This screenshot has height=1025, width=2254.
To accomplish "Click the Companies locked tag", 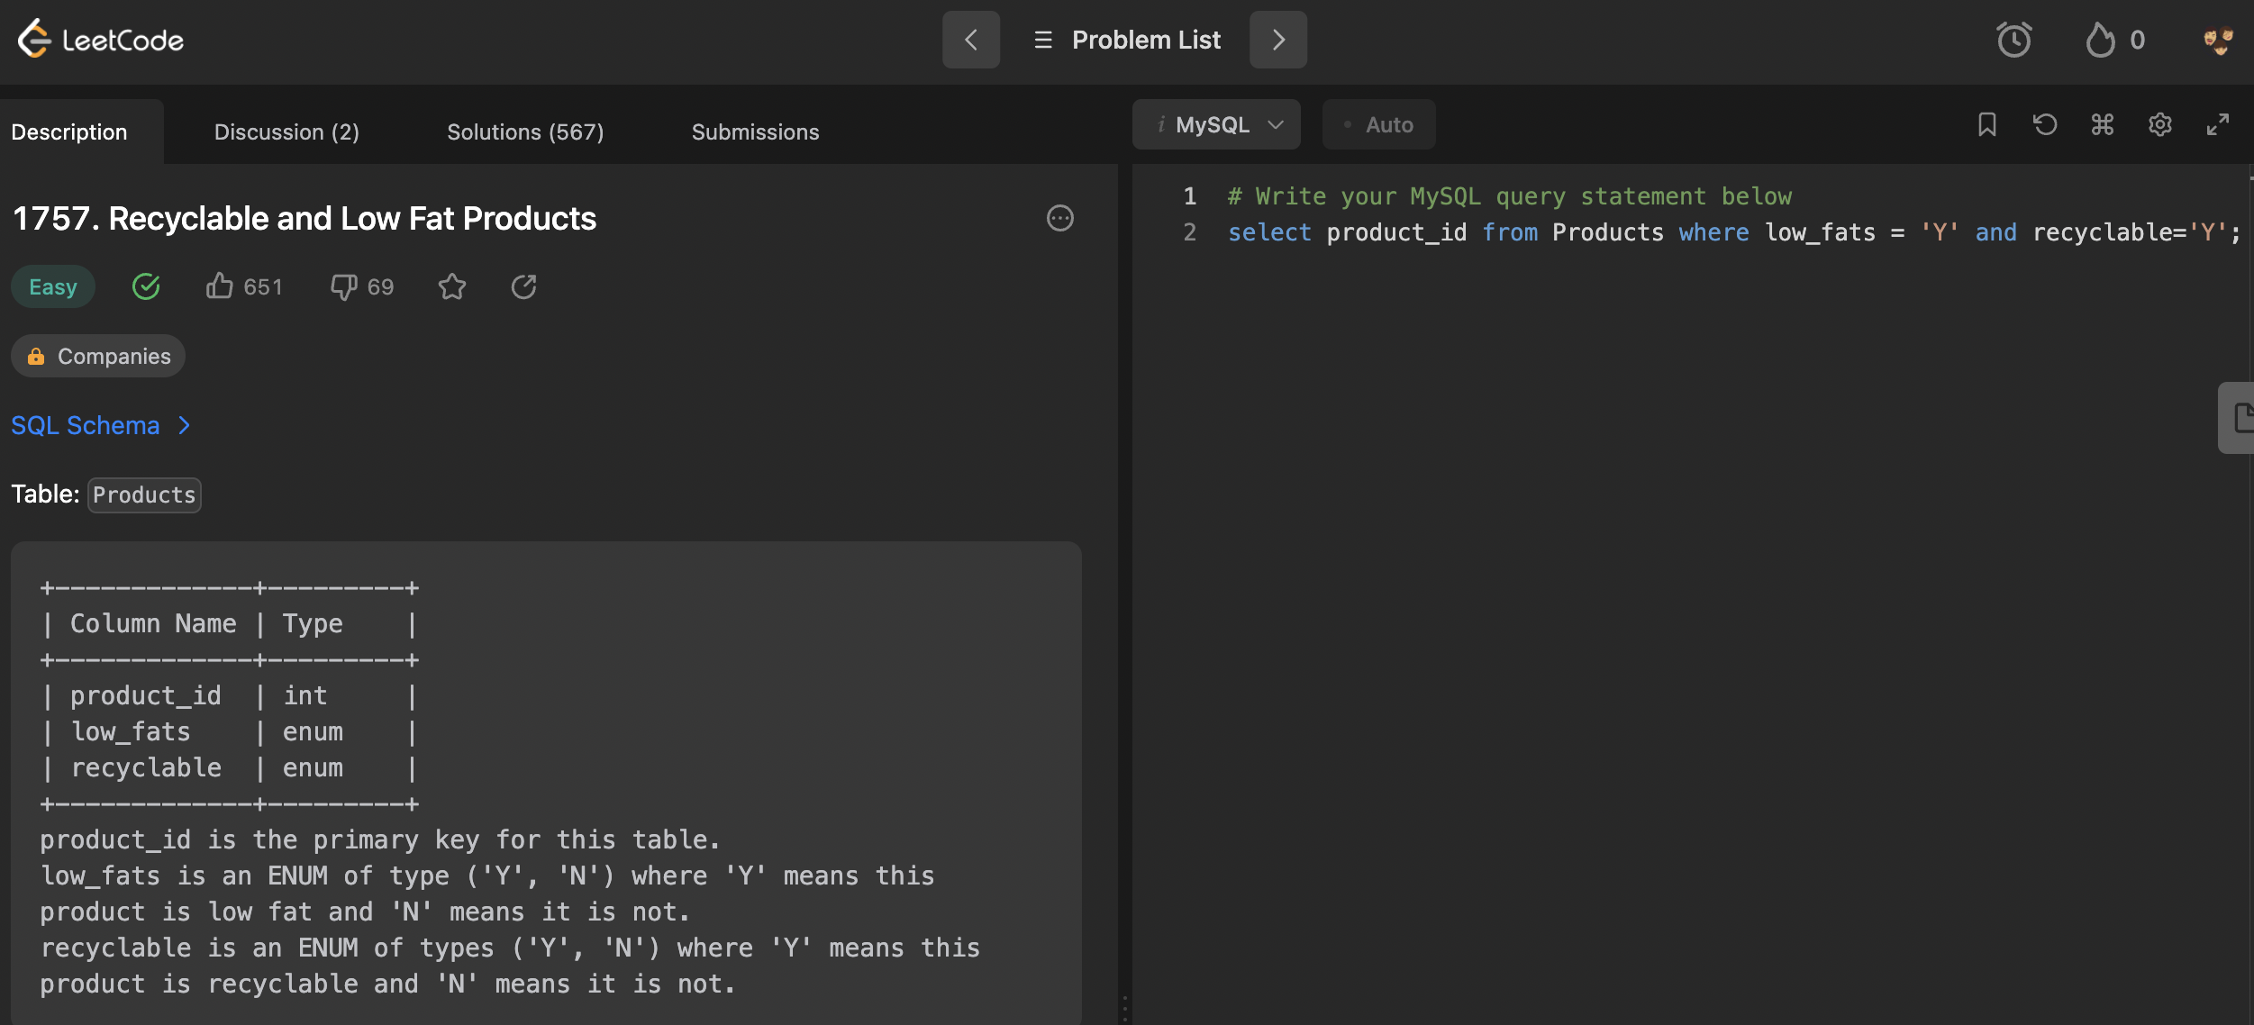I will 98,357.
